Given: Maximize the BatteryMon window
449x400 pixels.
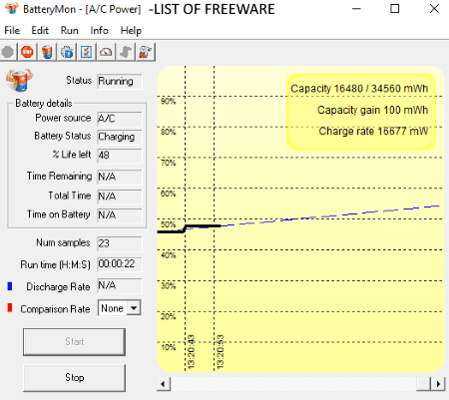Looking at the screenshot, I should tap(395, 9).
